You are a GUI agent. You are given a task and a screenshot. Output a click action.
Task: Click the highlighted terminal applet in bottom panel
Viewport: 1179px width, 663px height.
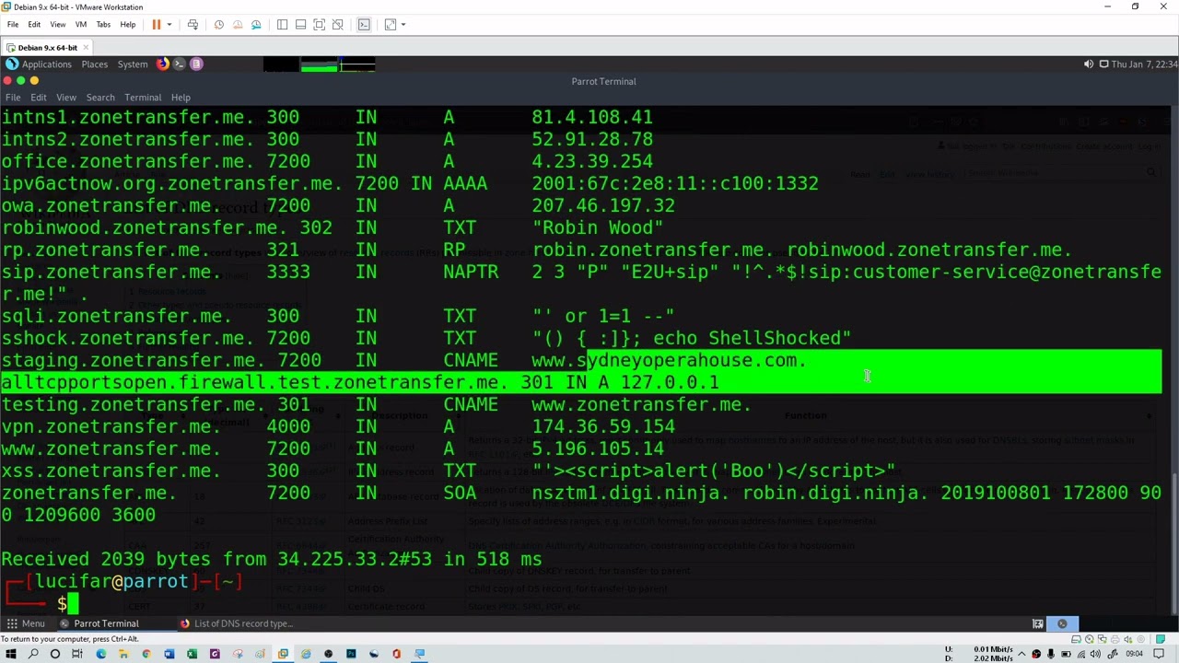click(x=1062, y=623)
